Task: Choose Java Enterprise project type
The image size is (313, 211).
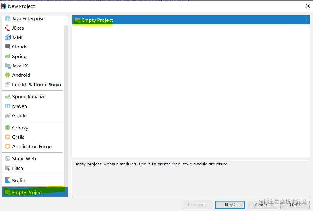Action: [33, 18]
